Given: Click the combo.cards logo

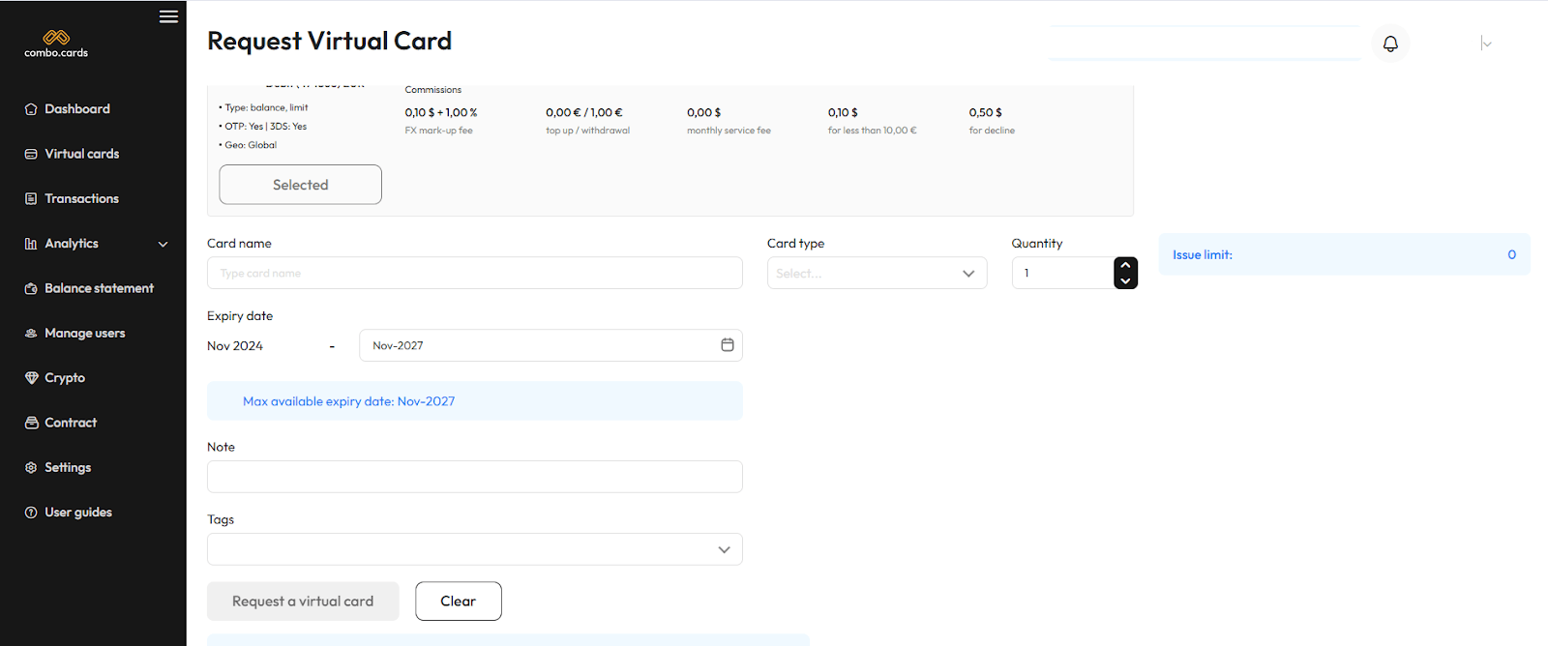Looking at the screenshot, I should [56, 44].
